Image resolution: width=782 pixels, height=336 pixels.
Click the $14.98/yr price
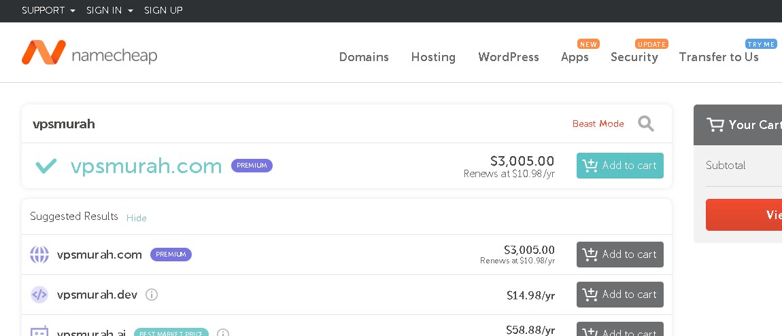tap(530, 296)
